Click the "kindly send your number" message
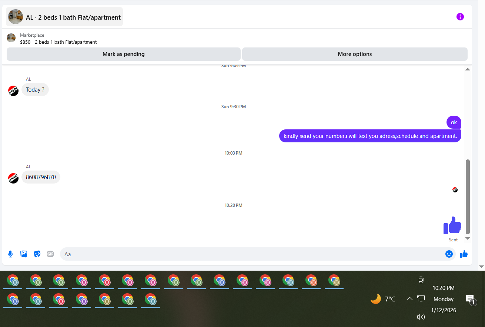The height and width of the screenshot is (327, 485). click(370, 136)
